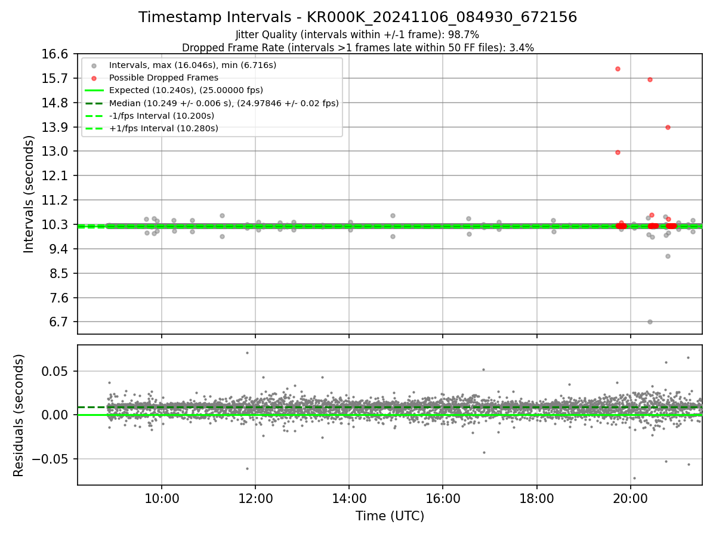This screenshot has height=537, width=716.
Task: Click legend entry 'Intervals, max (16.046s), min (6.716s)'
Action: click(x=193, y=65)
